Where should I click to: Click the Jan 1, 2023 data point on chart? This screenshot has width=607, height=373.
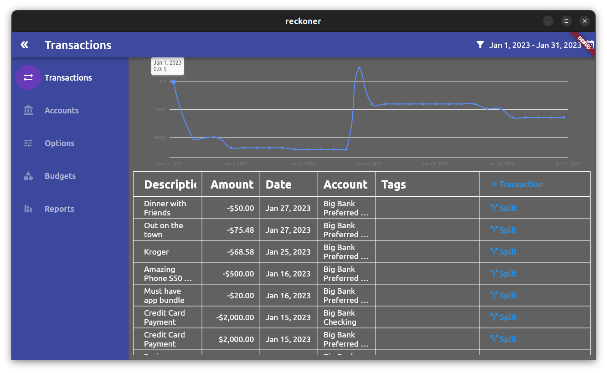174,82
